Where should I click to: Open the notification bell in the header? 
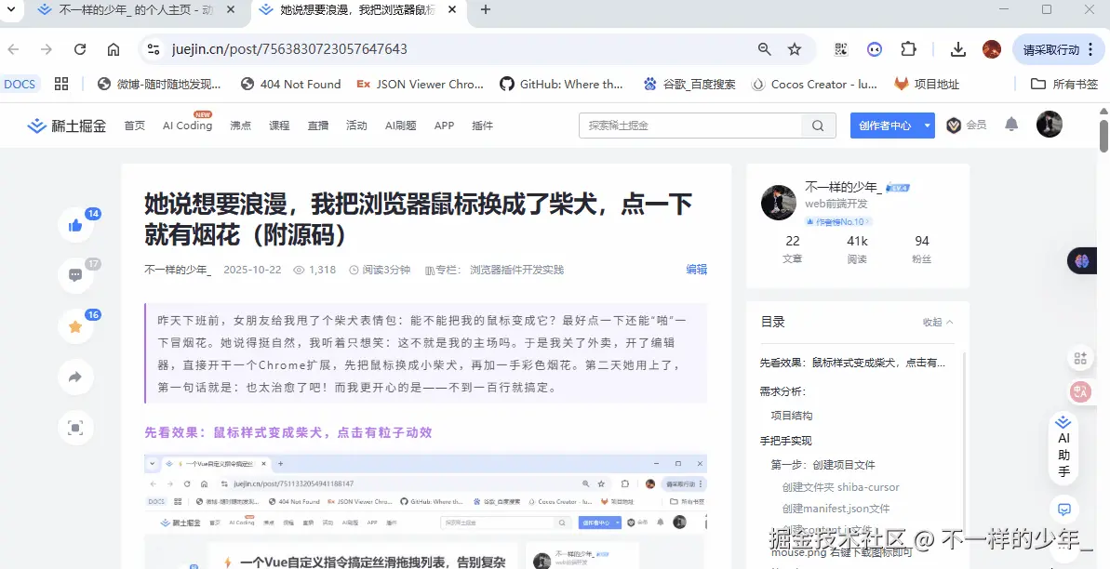[1011, 124]
